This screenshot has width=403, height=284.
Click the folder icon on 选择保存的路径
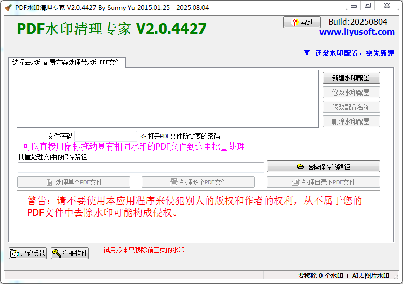click(x=301, y=166)
